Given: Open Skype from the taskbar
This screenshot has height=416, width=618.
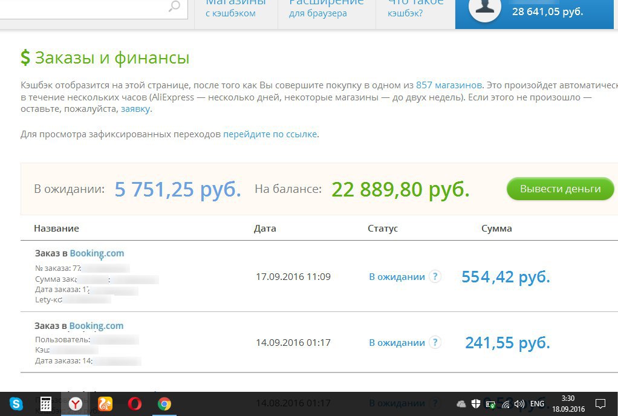Looking at the screenshot, I should (16, 404).
